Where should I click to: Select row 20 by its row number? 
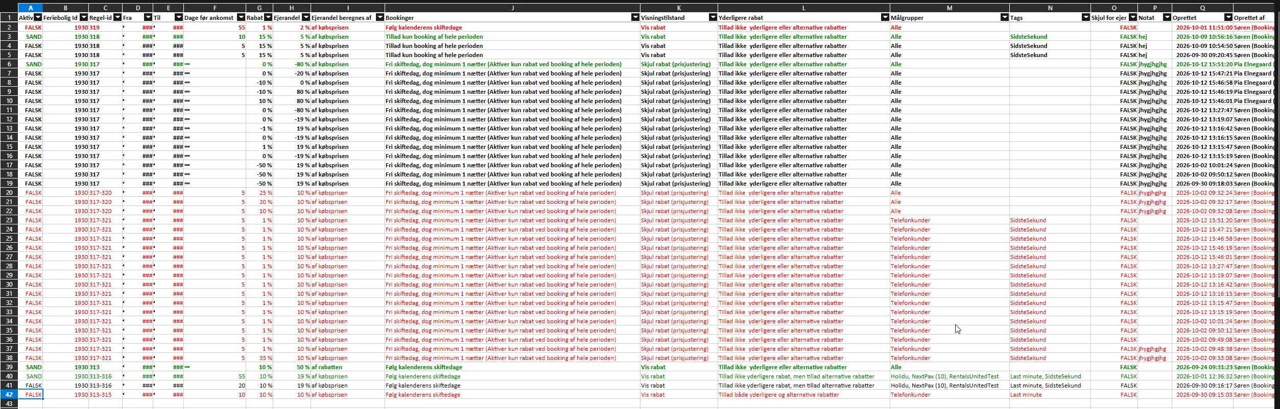pos(9,193)
